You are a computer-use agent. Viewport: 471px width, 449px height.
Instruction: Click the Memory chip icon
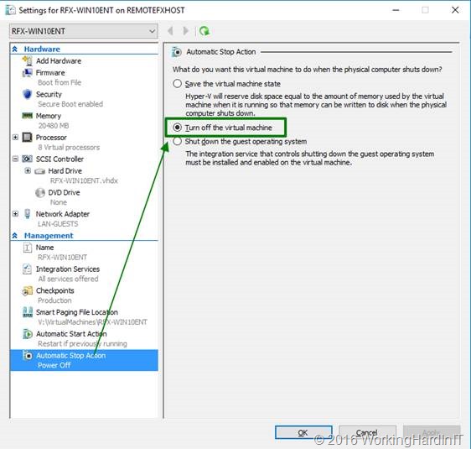tap(28, 116)
